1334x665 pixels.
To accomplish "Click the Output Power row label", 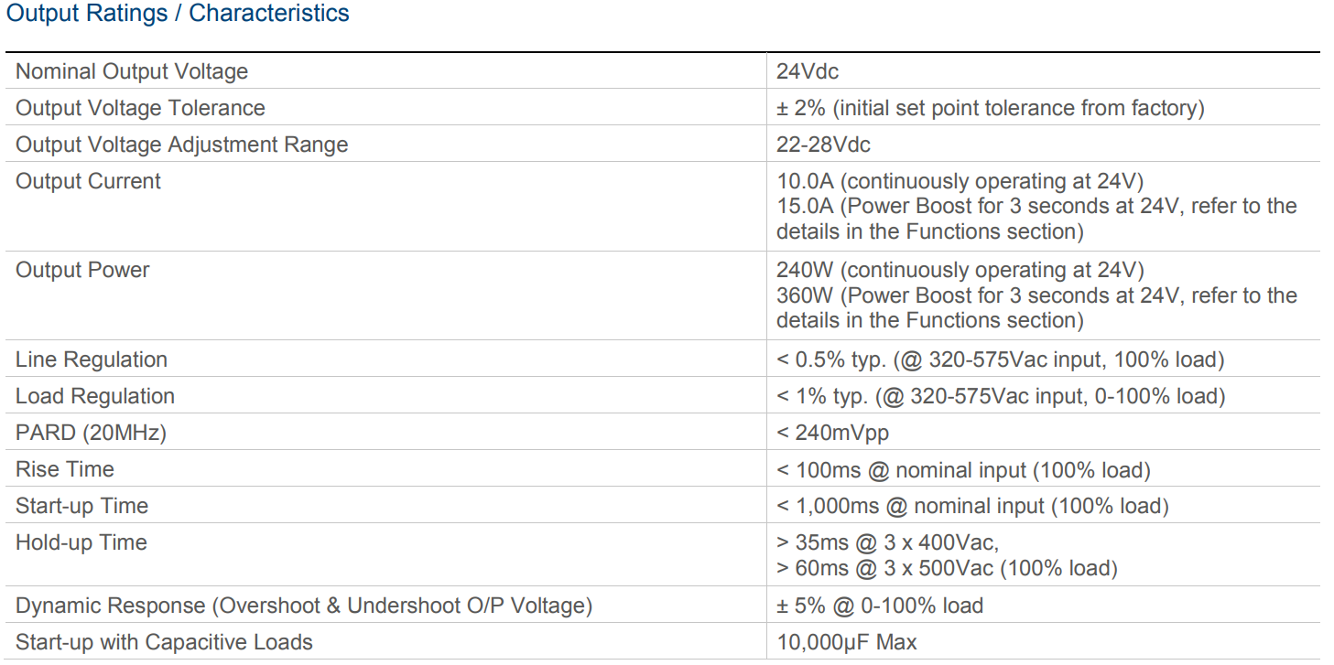I will tap(82, 270).
